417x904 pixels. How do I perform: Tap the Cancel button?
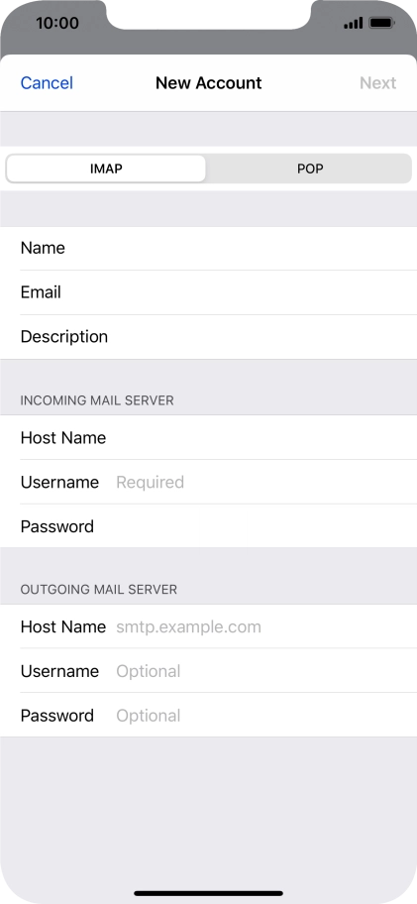[47, 83]
